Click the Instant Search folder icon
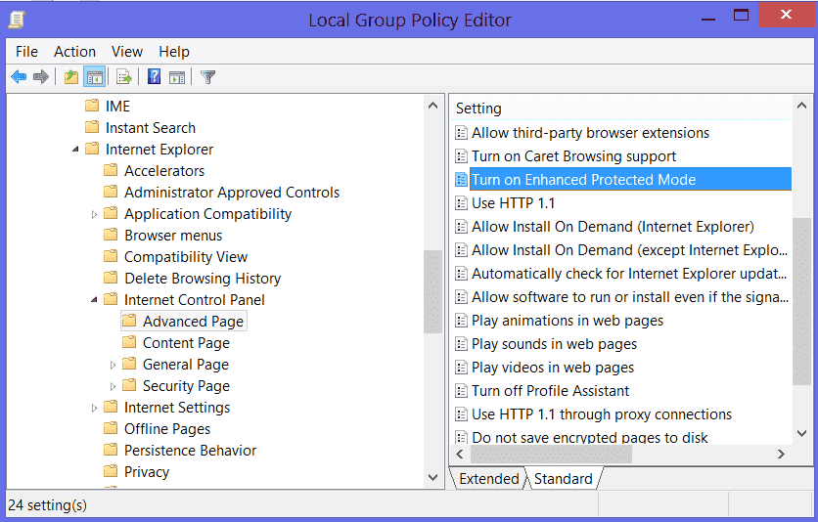Viewport: 818px width, 522px height. point(92,127)
